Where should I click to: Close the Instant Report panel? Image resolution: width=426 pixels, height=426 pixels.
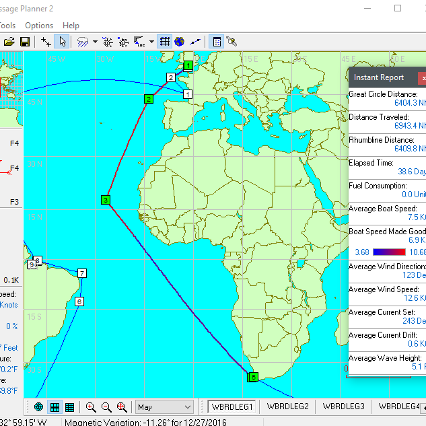pos(422,78)
